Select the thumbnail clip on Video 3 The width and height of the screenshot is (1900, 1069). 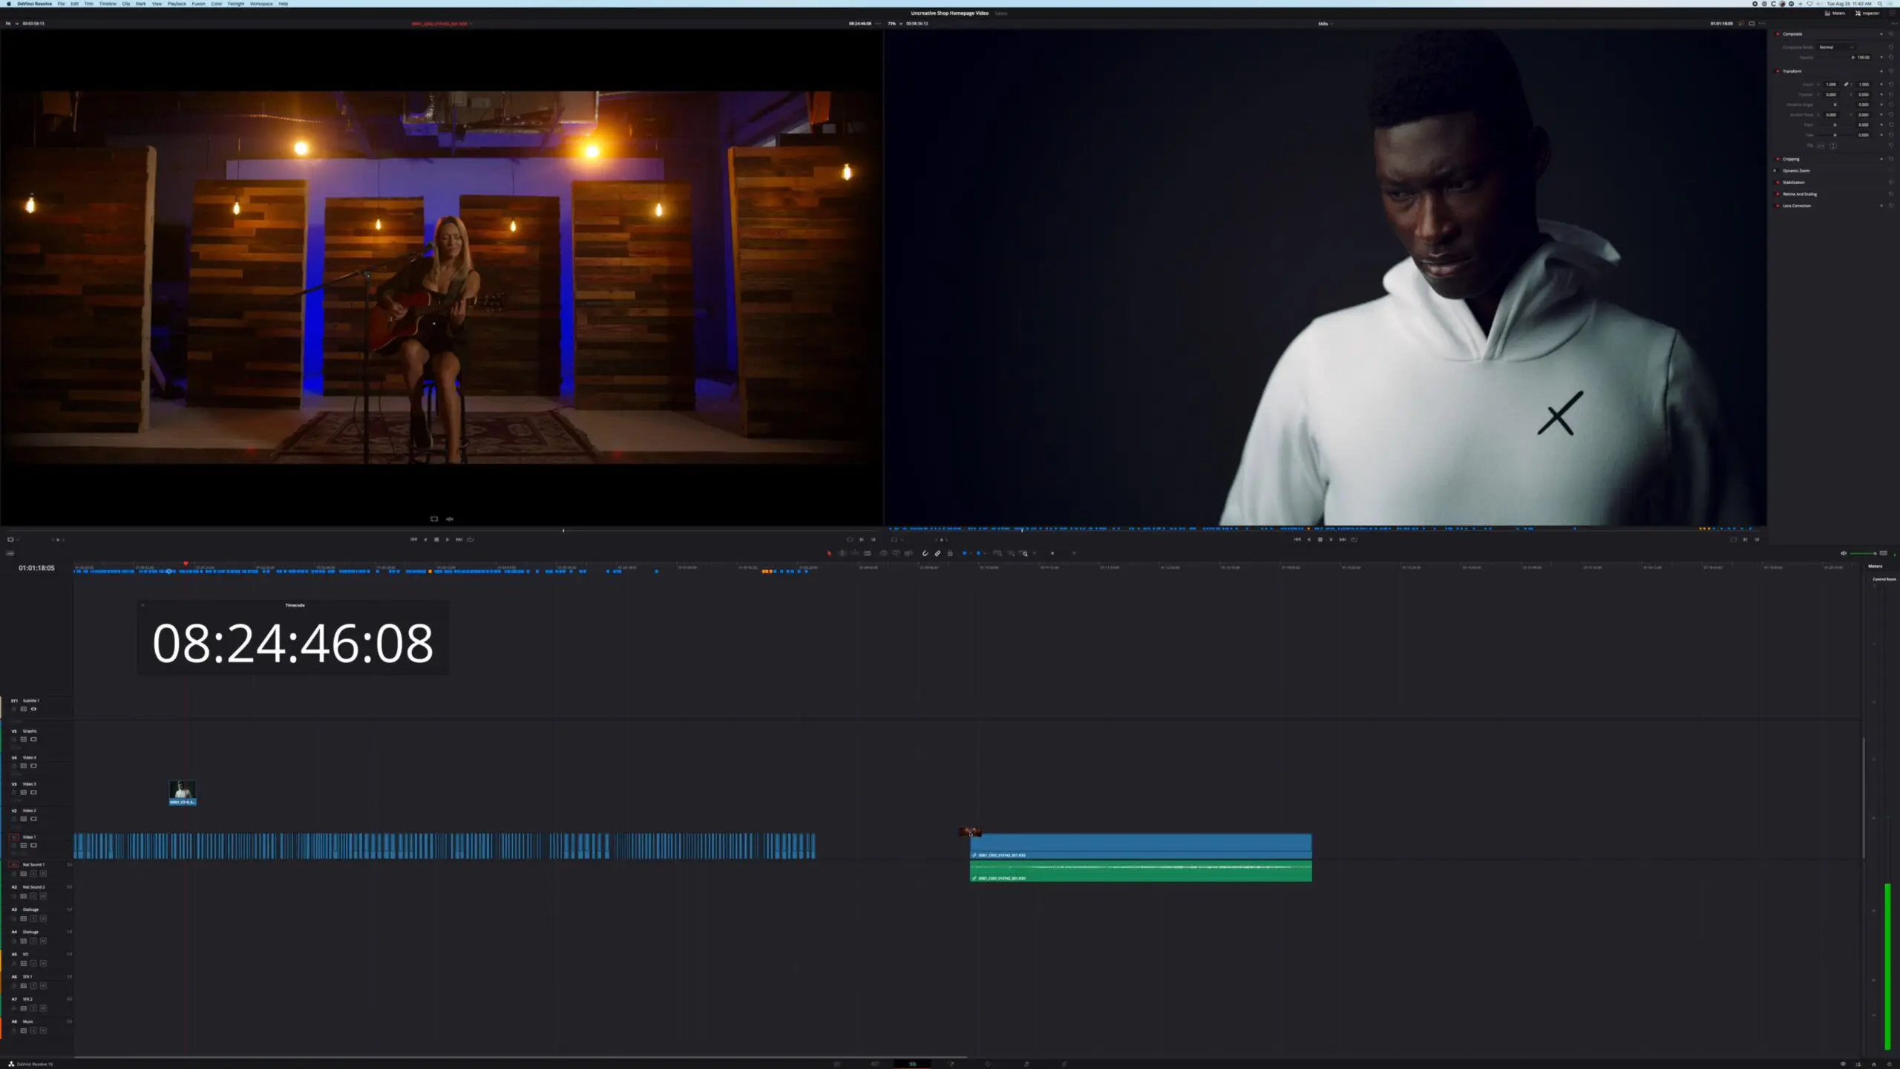click(183, 793)
